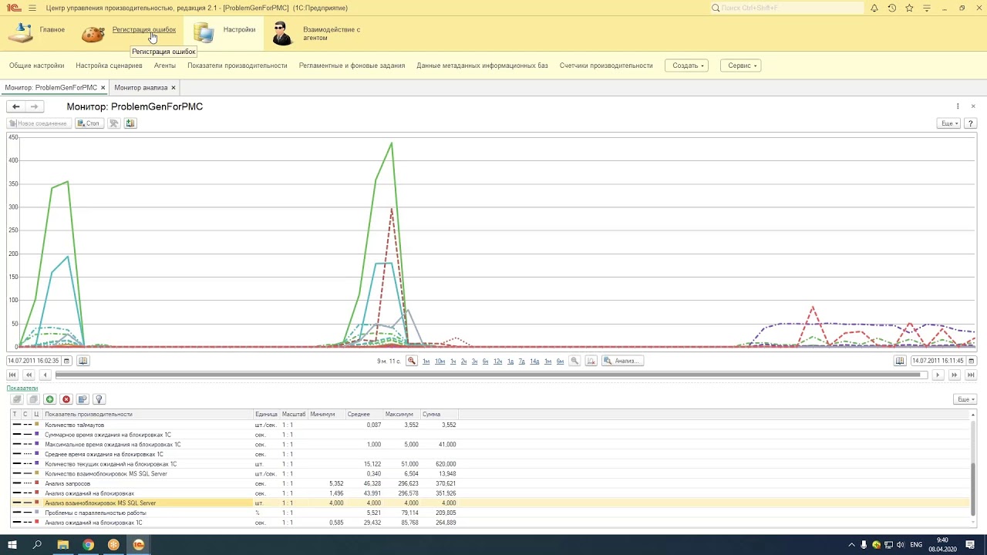Select row Количество таймаутов

point(490,425)
